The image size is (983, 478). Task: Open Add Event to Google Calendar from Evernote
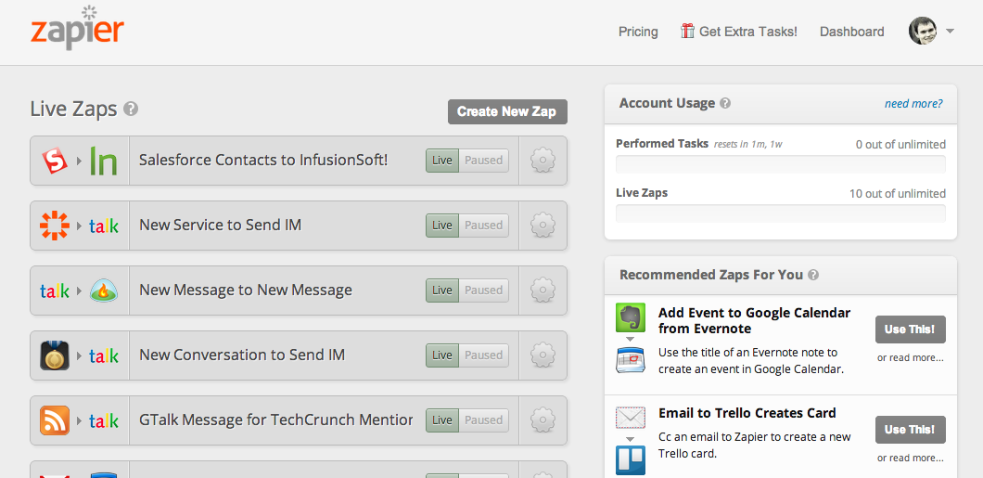tap(754, 320)
